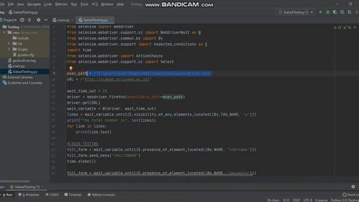Open Run panel settings gear
The image size is (359, 202).
(353, 187)
